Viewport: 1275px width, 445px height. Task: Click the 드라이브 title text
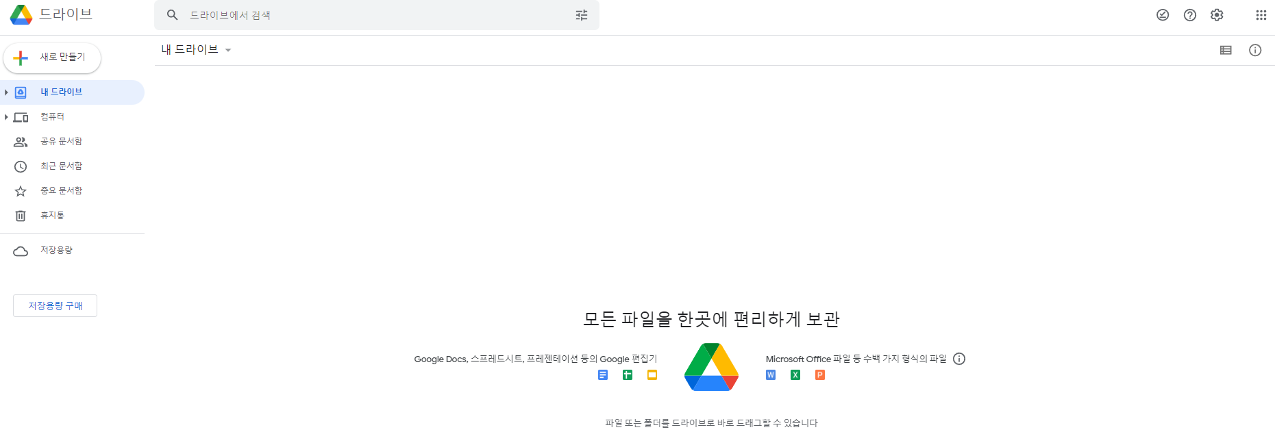click(66, 14)
